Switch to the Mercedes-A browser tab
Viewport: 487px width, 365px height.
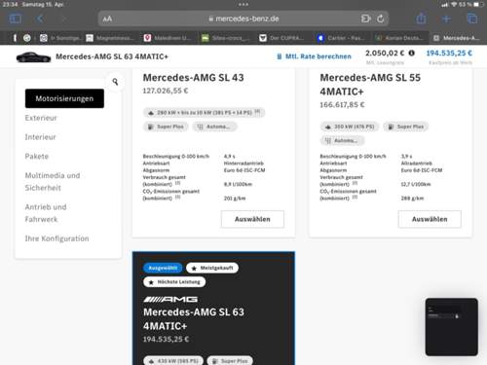tap(456, 38)
